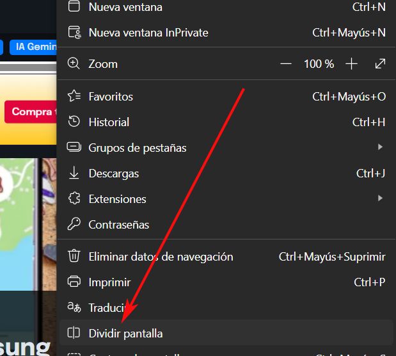Click the Ctrl+N shortcut label
This screenshot has height=356, width=396.
pyautogui.click(x=369, y=7)
